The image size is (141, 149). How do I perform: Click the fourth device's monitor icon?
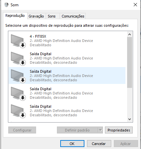tap(18, 93)
